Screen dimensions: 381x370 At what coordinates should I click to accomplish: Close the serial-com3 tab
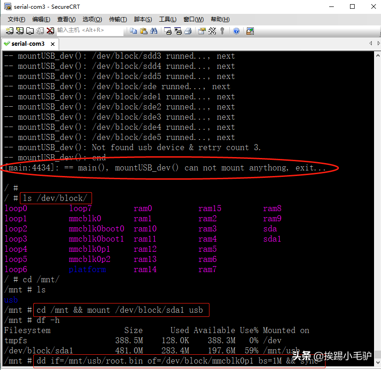click(x=53, y=44)
